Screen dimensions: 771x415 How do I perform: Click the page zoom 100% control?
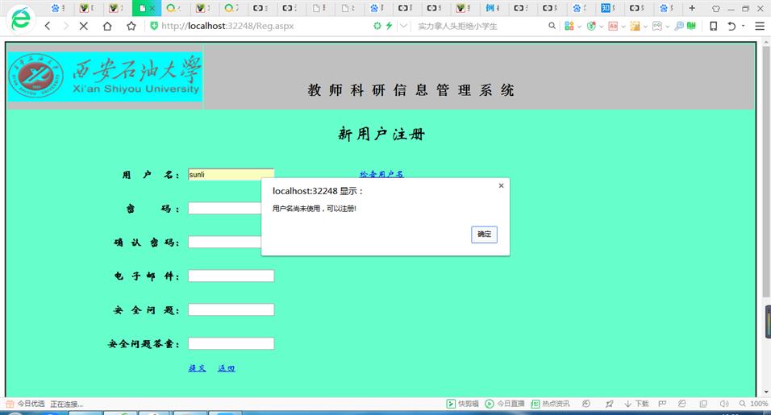754,404
